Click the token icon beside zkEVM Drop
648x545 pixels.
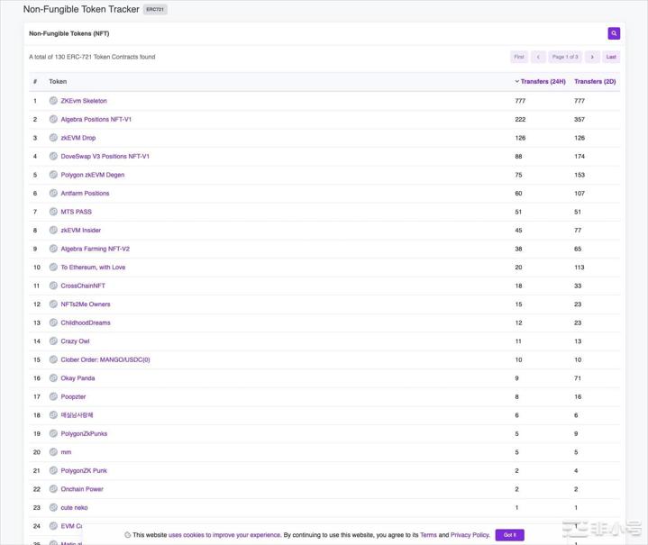coord(53,138)
